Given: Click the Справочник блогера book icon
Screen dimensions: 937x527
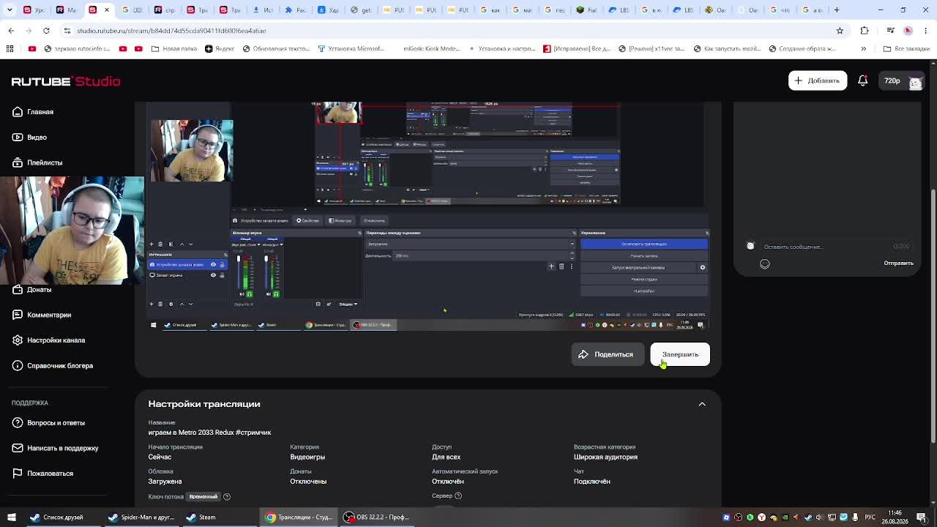Looking at the screenshot, I should point(18,366).
